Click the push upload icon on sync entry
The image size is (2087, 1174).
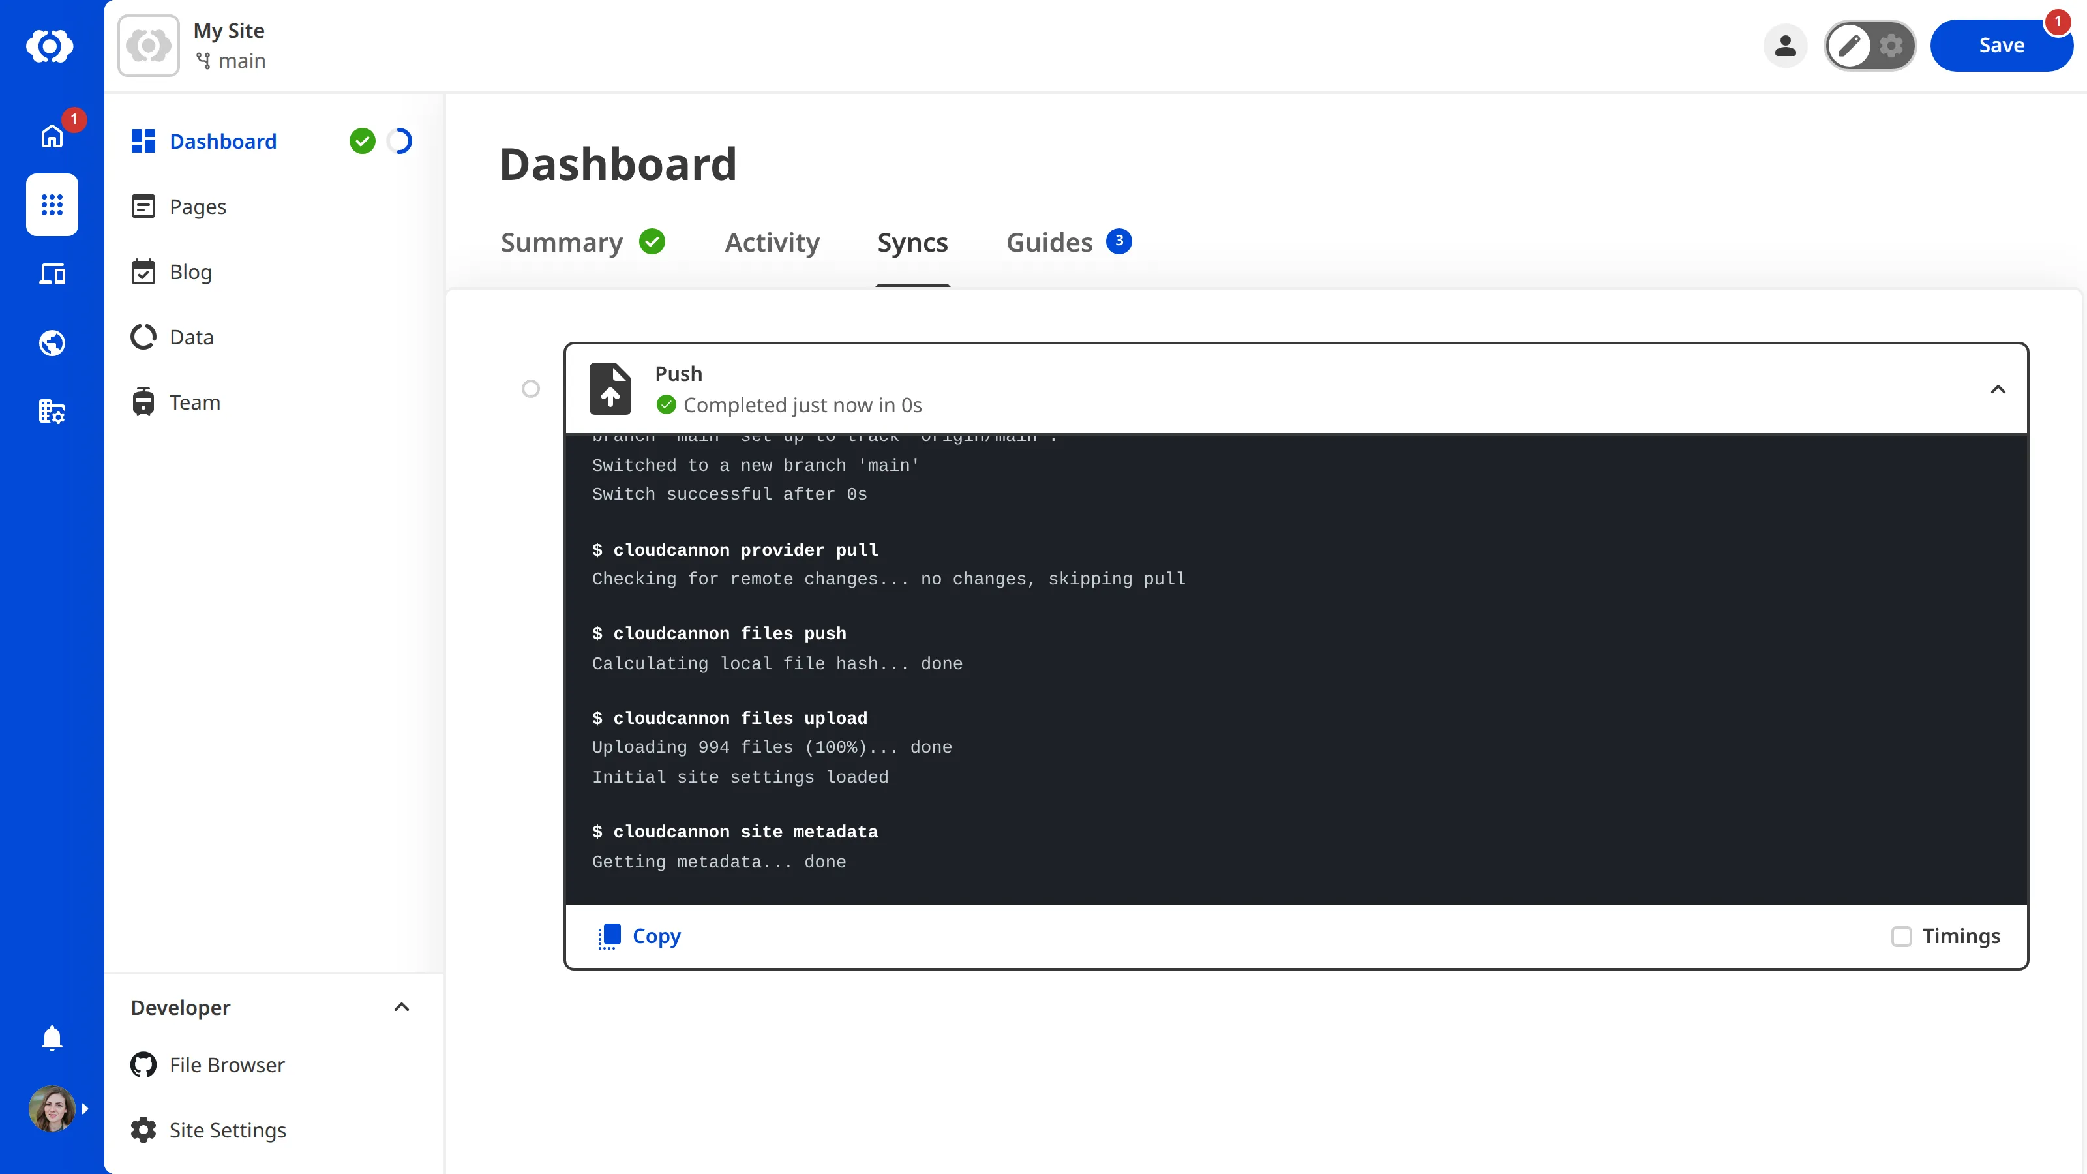611,389
